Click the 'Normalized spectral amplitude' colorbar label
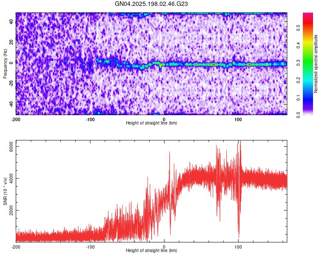 pos(316,64)
